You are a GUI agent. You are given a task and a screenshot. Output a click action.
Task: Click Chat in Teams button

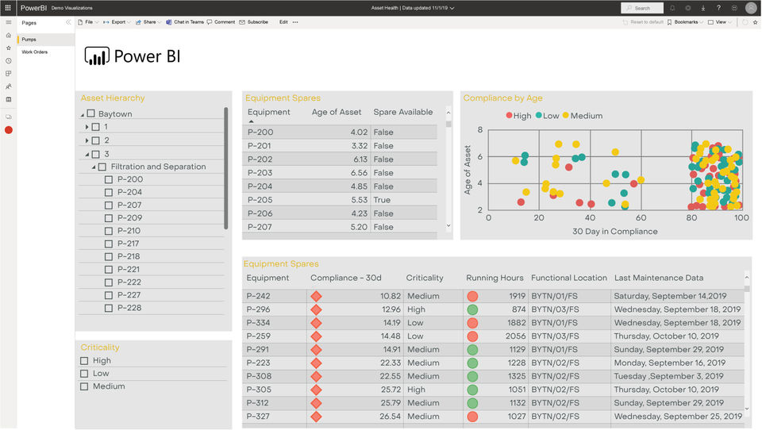pyautogui.click(x=185, y=22)
